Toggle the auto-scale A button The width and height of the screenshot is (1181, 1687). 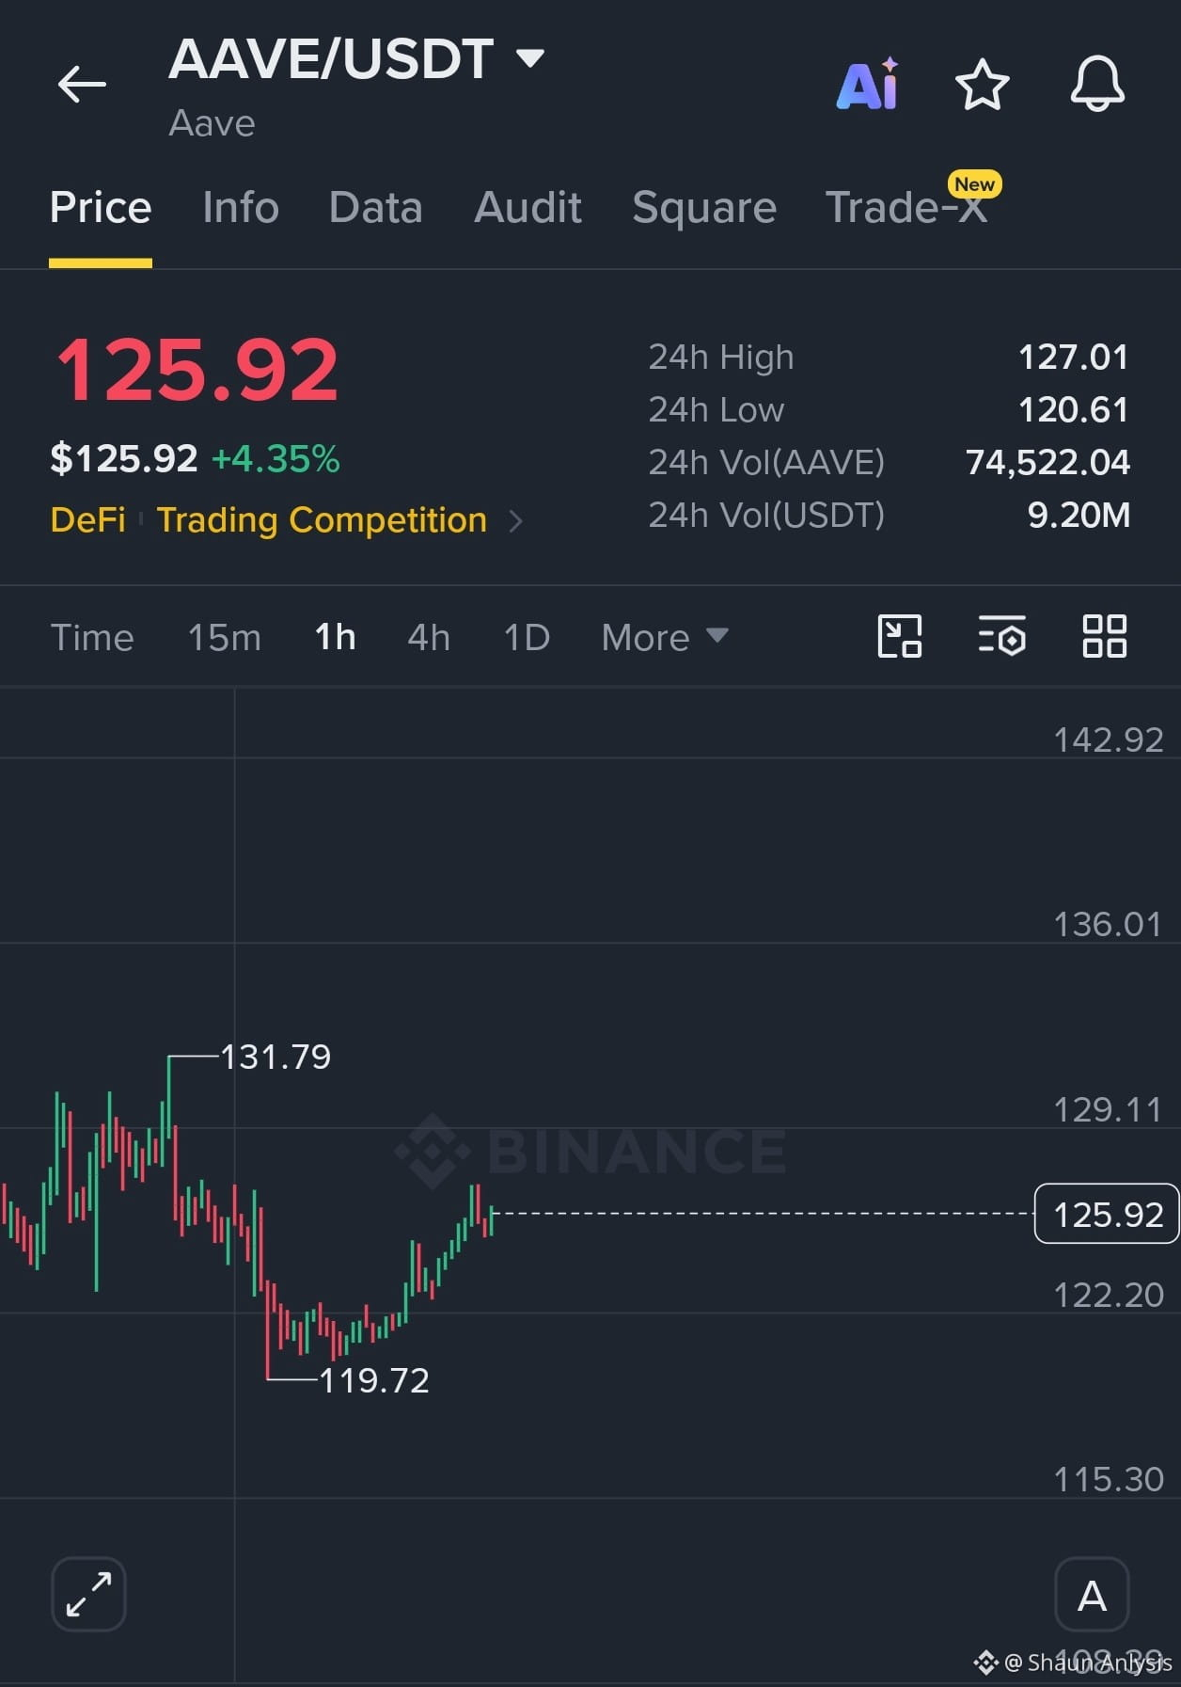(1092, 1594)
